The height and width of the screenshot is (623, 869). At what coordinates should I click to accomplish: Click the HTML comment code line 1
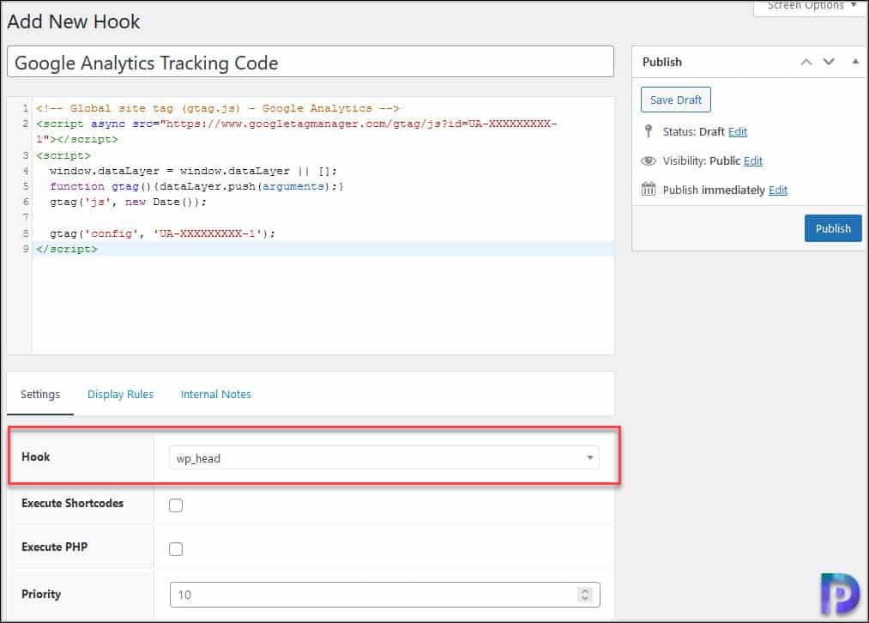point(217,108)
